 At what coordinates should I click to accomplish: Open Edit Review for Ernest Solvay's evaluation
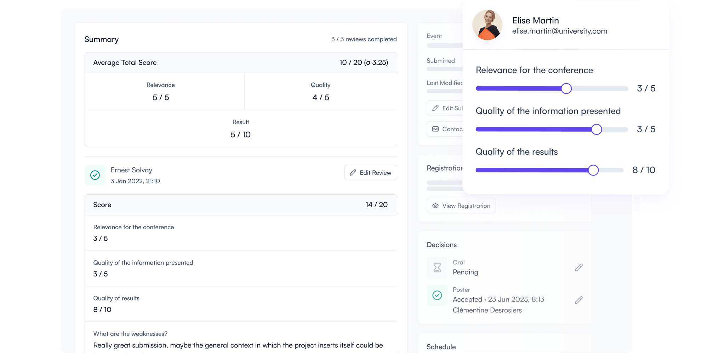pyautogui.click(x=371, y=173)
